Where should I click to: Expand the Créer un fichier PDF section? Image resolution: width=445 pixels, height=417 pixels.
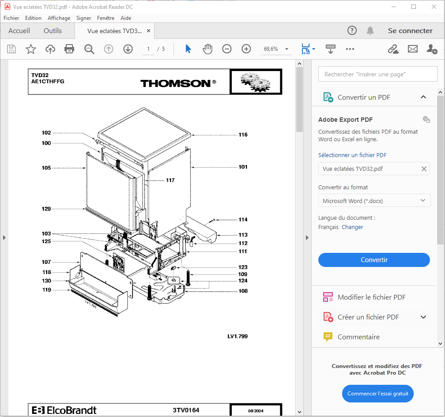click(423, 317)
